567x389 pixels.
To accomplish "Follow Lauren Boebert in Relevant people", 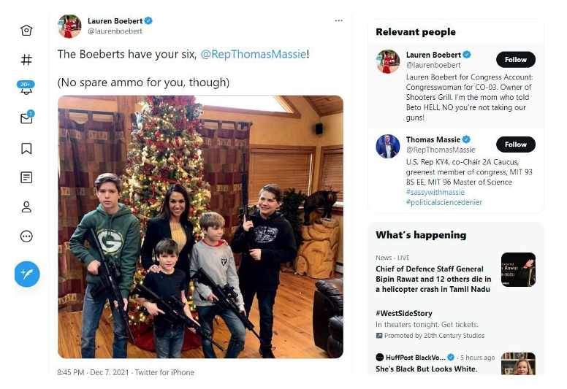I will pos(515,60).
